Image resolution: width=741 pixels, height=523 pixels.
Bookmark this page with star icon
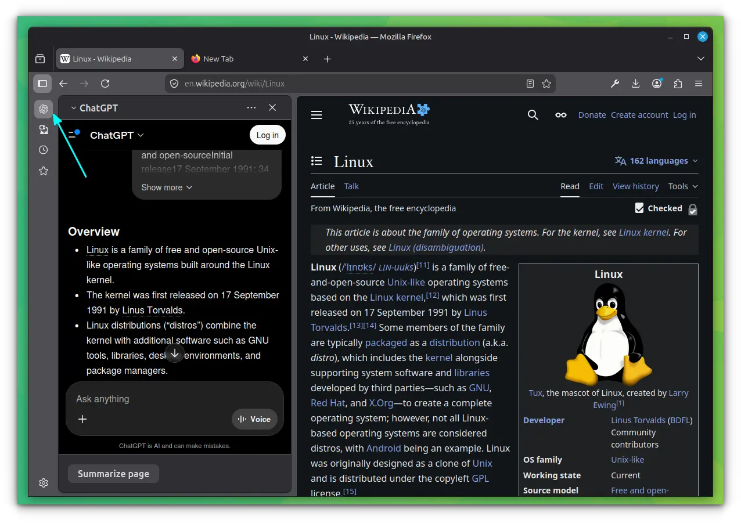546,84
